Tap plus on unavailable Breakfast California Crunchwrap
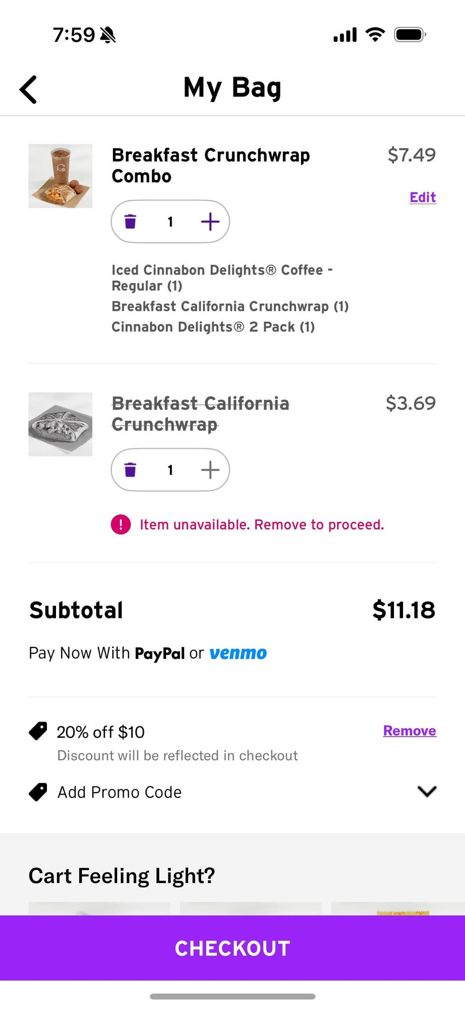 210,470
